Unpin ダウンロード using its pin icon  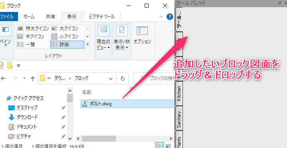63,117
